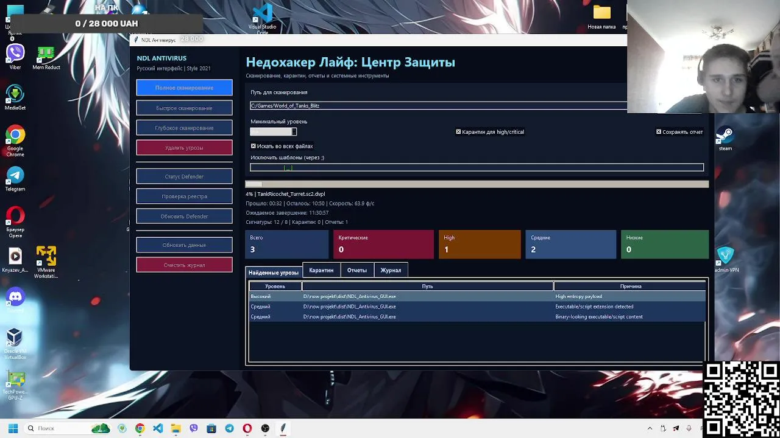Launch Steam desktop shortcut
Image resolution: width=780 pixels, height=438 pixels.
click(x=725, y=138)
